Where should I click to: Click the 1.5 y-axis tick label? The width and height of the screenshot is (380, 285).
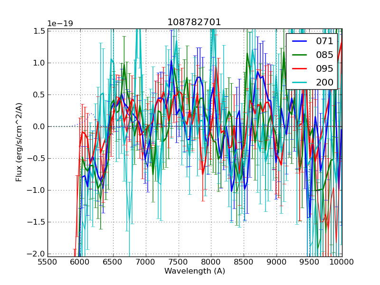click(39, 31)
